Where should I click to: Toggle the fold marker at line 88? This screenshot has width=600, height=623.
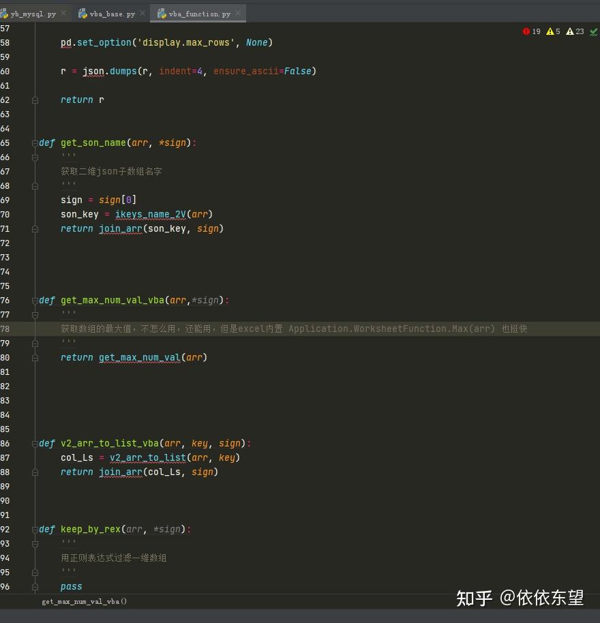tap(35, 472)
